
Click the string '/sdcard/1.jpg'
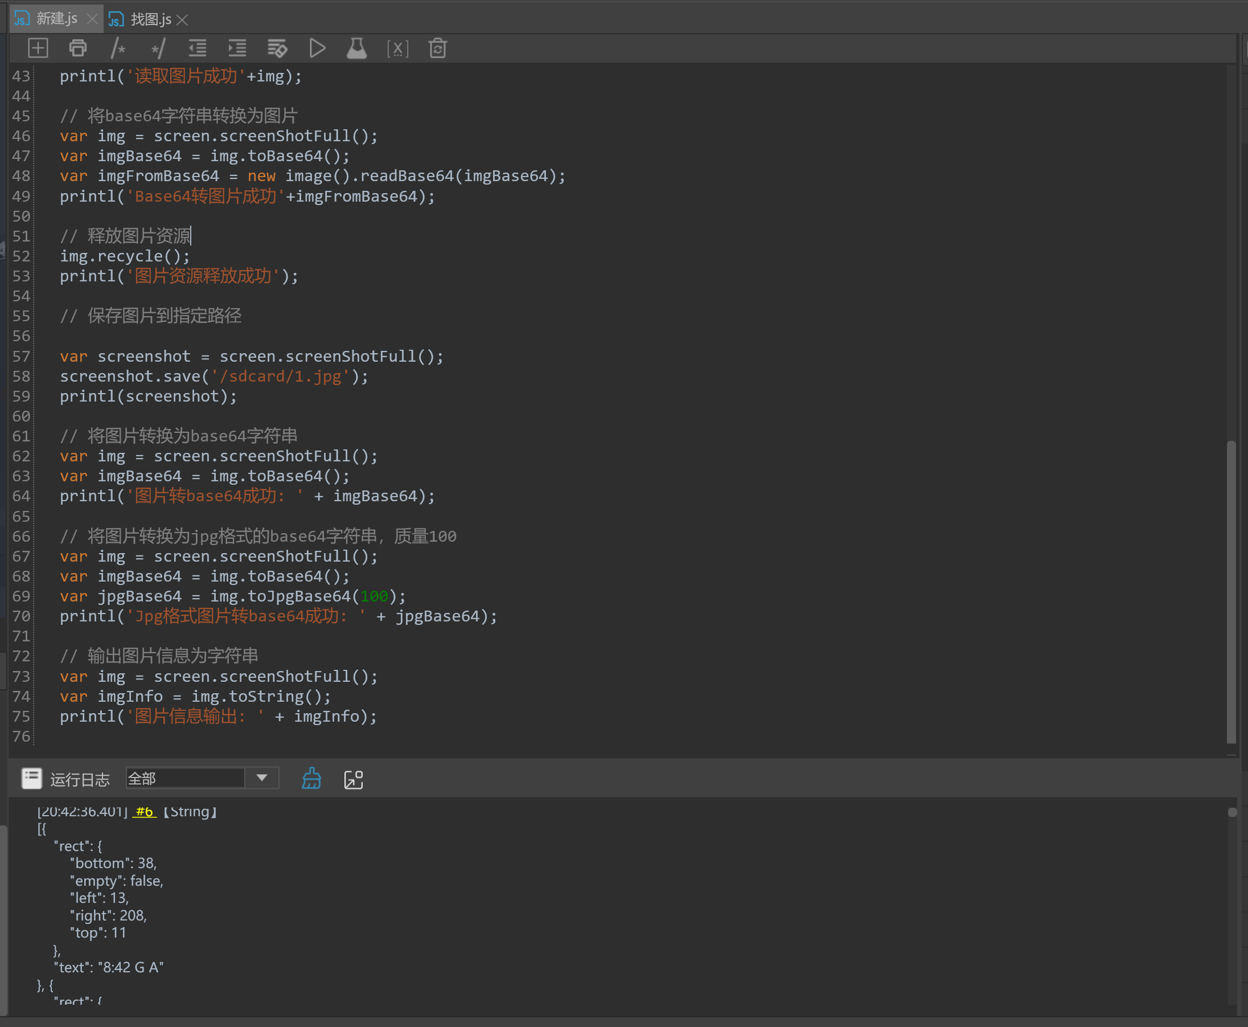point(280,377)
